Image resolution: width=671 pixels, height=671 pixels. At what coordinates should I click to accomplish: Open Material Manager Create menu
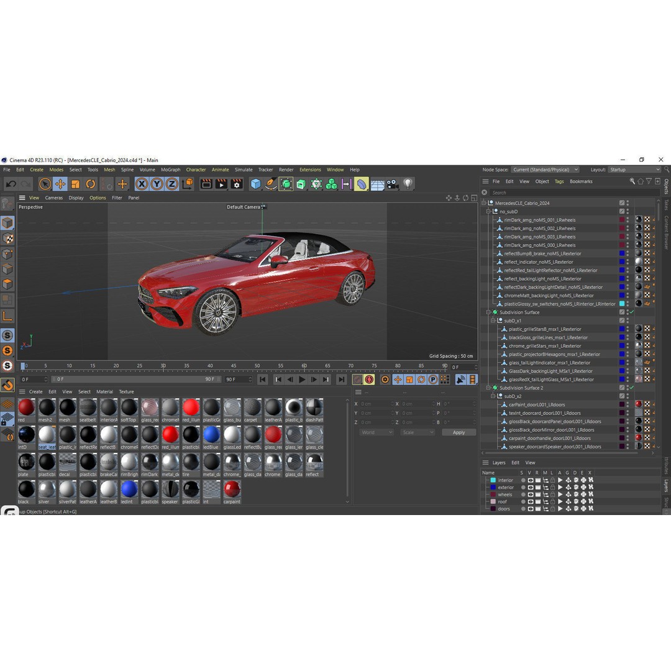click(35, 392)
